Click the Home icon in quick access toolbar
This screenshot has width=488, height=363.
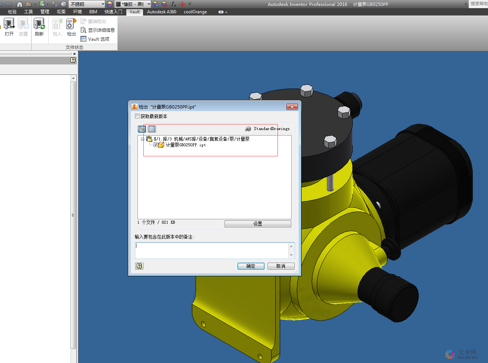20,4
